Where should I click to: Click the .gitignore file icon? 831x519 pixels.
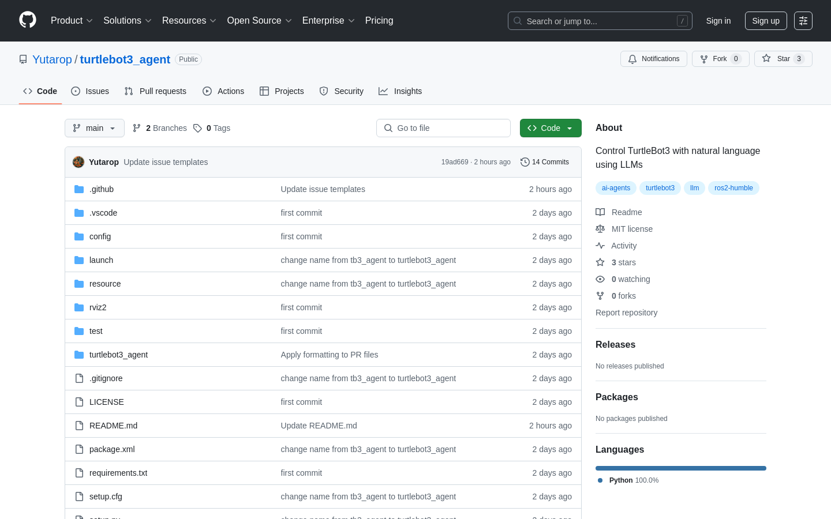tap(79, 378)
